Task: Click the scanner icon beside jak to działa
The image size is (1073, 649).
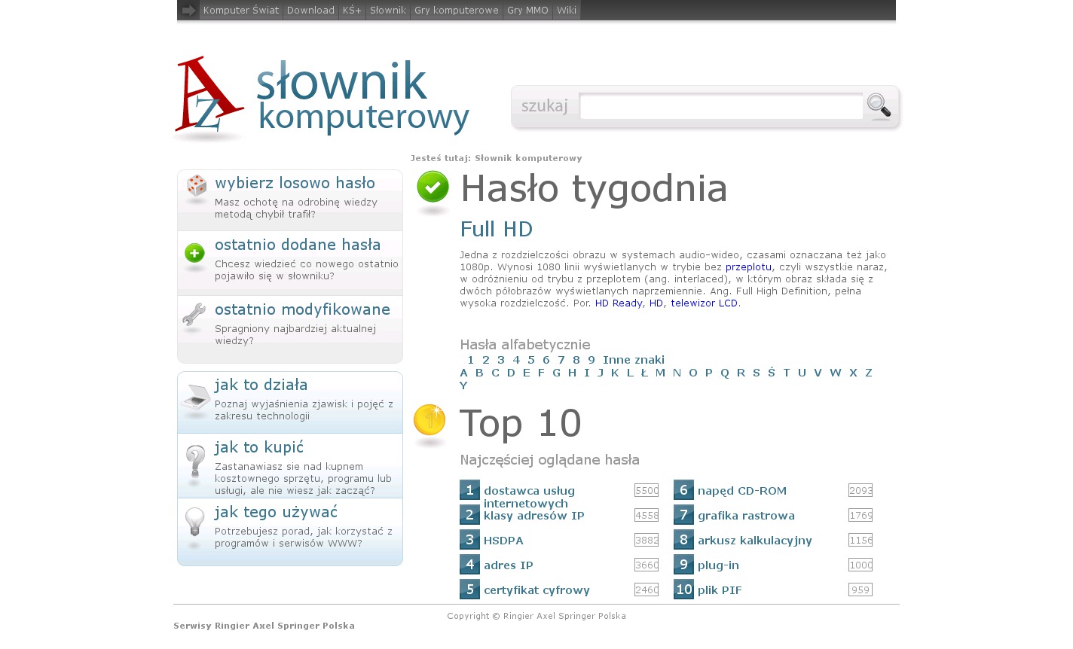Action: [196, 396]
